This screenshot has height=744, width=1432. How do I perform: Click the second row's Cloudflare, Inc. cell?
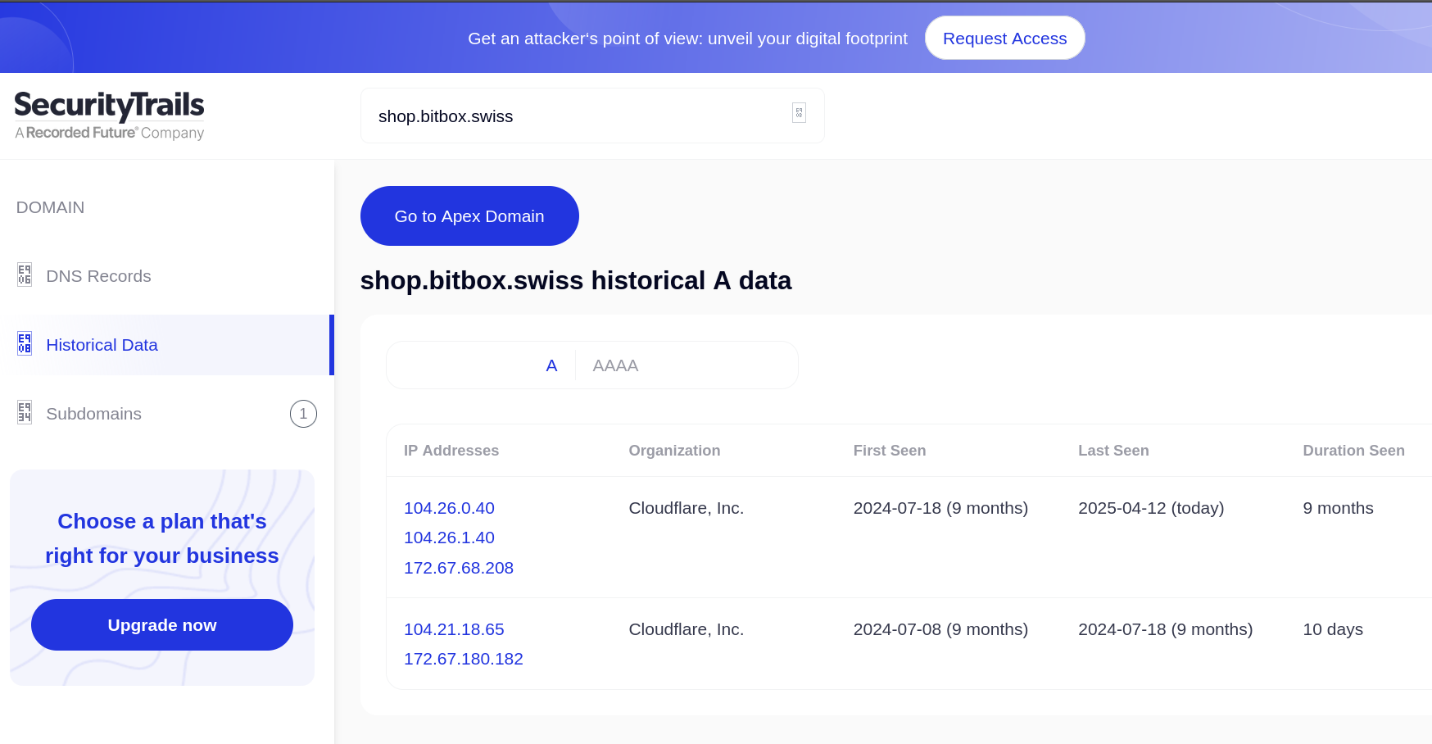(x=687, y=629)
